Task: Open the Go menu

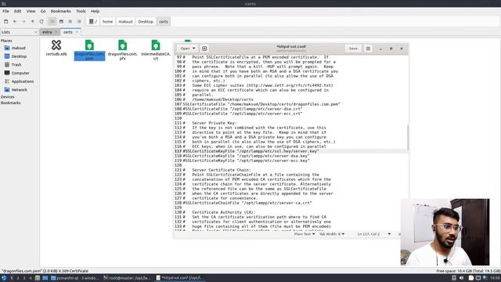Action: tap(43, 11)
